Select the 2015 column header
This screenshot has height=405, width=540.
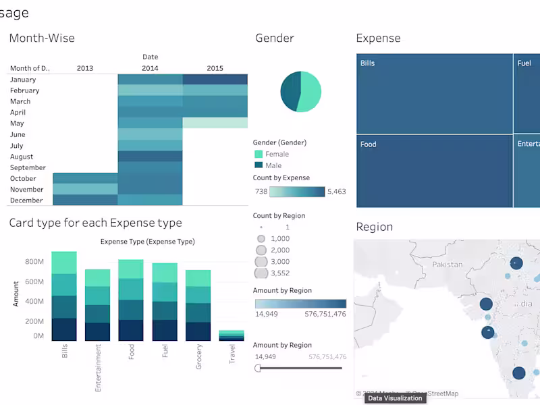click(215, 68)
